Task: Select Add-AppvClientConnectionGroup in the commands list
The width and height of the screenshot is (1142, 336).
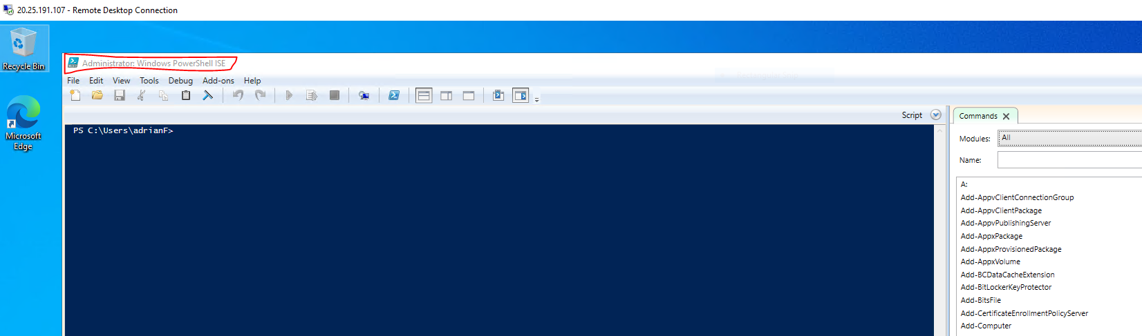Action: (1017, 197)
